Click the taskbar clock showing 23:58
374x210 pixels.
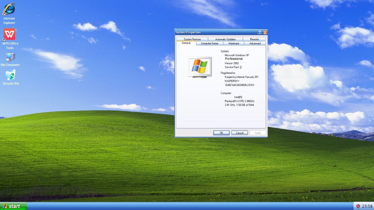point(367,206)
